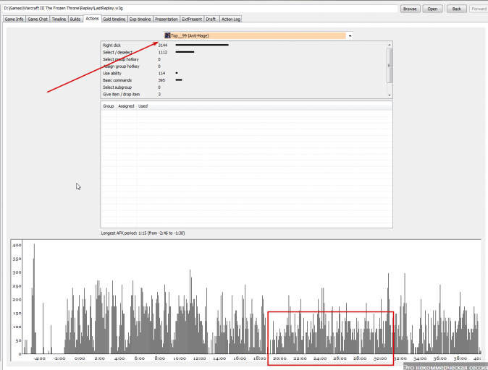
Task: Open the Game Info tab
Action: click(x=14, y=19)
